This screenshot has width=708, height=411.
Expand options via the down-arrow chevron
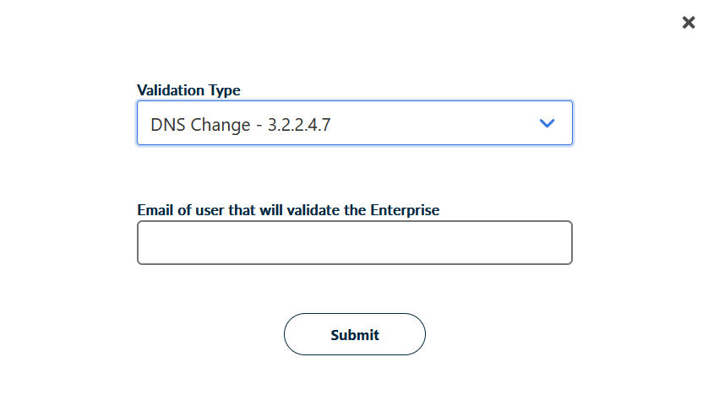[547, 123]
